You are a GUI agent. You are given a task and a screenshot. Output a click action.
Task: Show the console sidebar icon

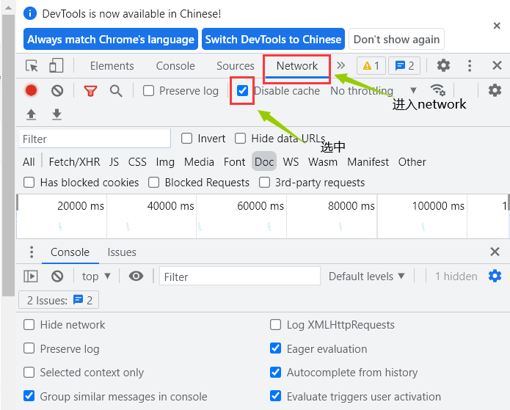coord(31,277)
